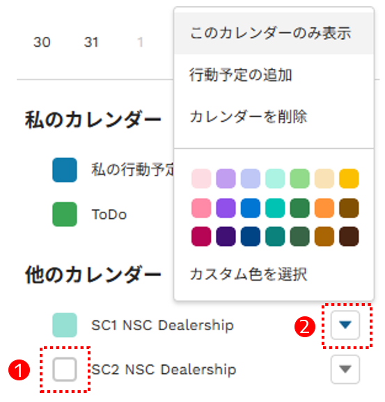This screenshot has height=402, width=385.
Task: Select このカレンダーのみ表示 menu item
Action: (274, 33)
